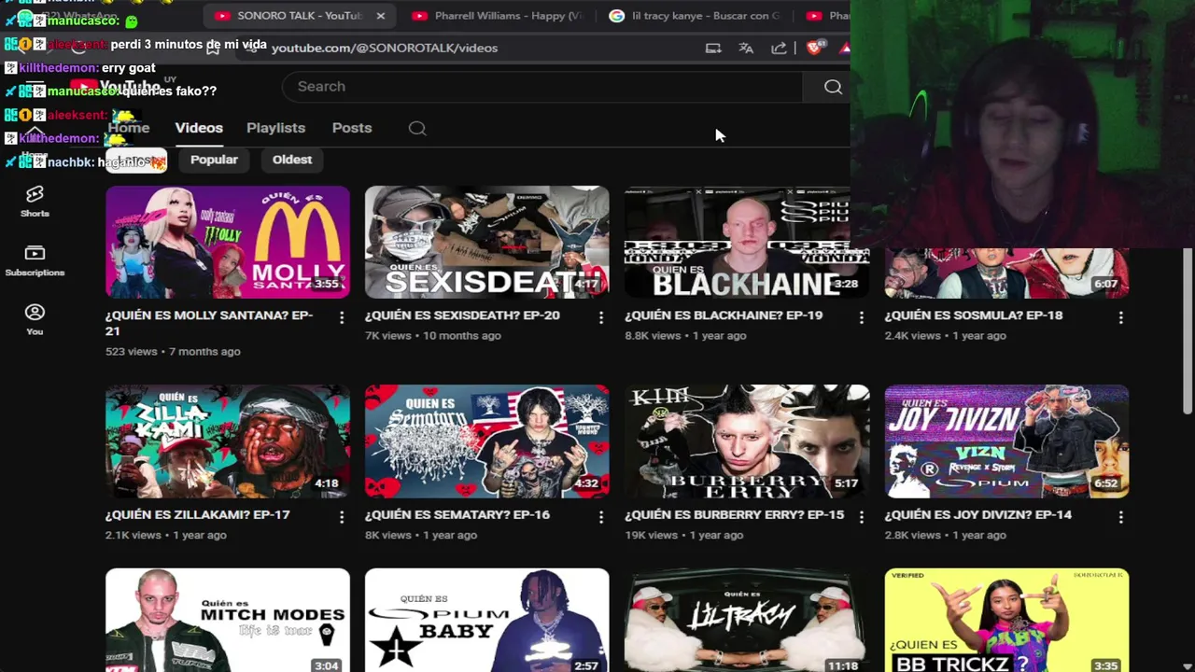
Task: Click the cast/install icon in address bar
Action: click(x=713, y=48)
